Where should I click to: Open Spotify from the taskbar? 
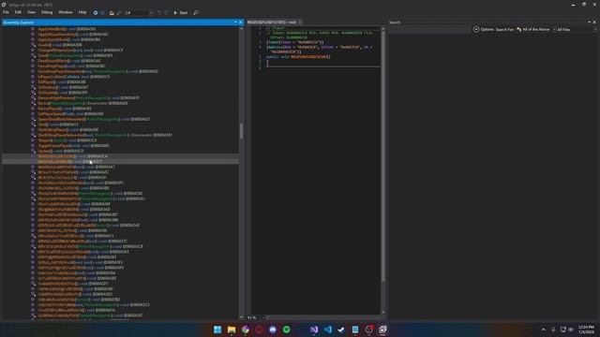pos(286,330)
